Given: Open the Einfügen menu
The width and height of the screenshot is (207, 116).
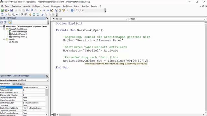Looking at the screenshot, I should [x=36, y=6].
